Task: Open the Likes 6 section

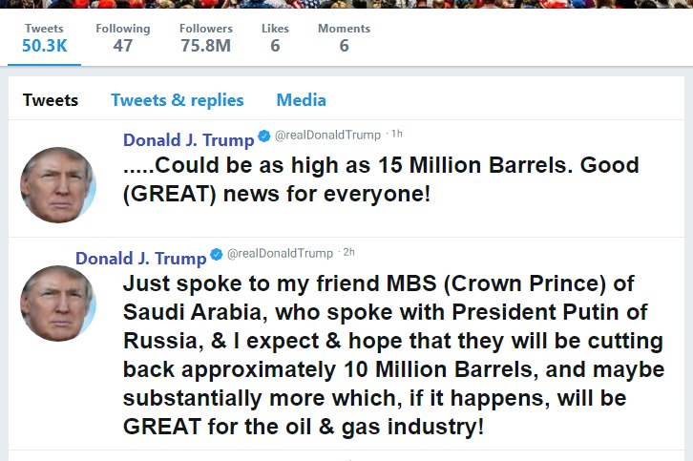Action: [275, 37]
